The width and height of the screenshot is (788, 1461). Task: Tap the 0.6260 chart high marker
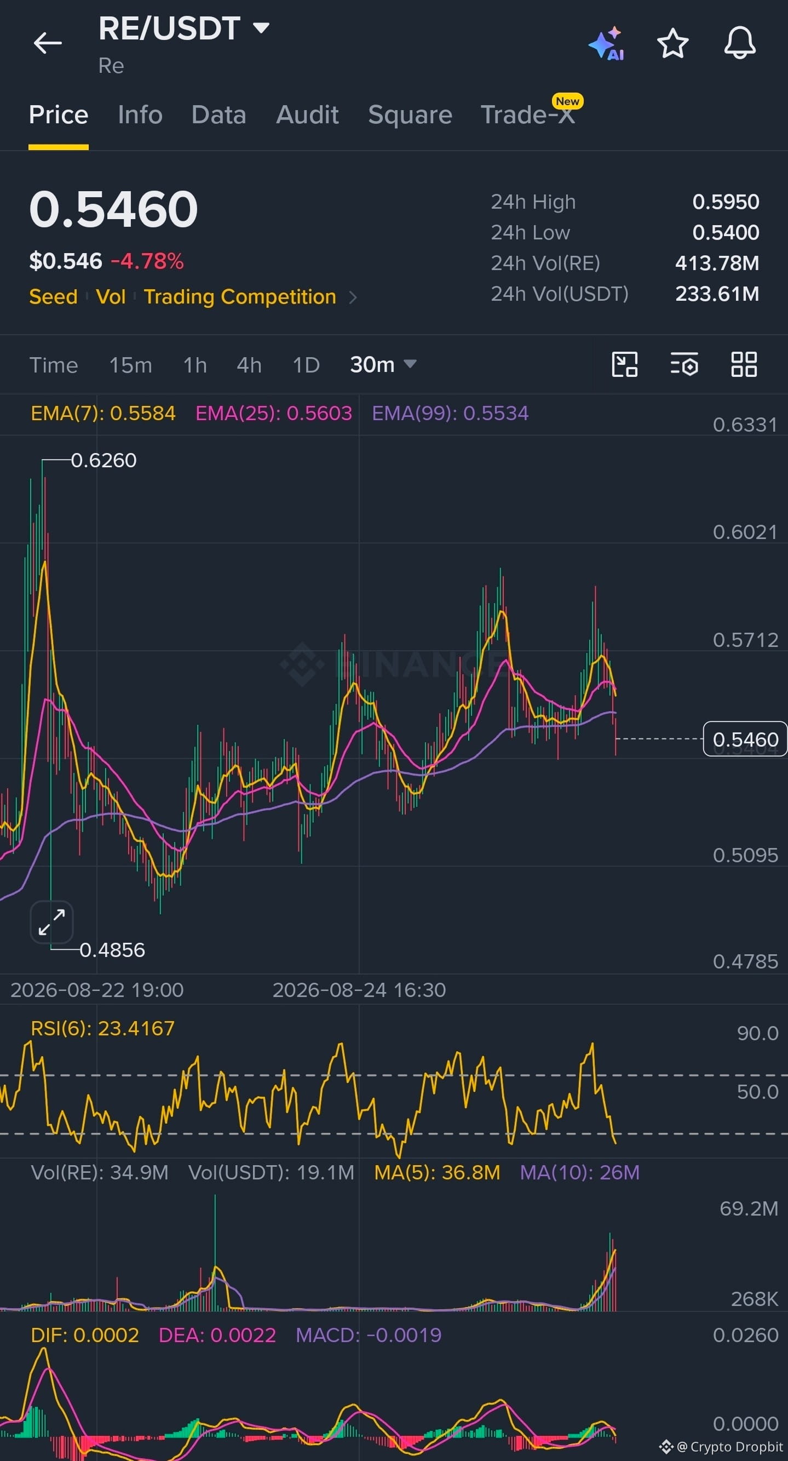tap(103, 460)
